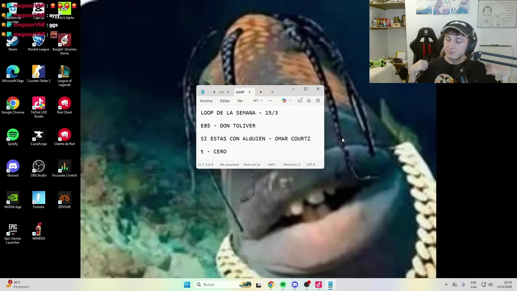Expand the Copilot dropdown chevron in Notepad
This screenshot has height=291, width=517.
click(290, 101)
